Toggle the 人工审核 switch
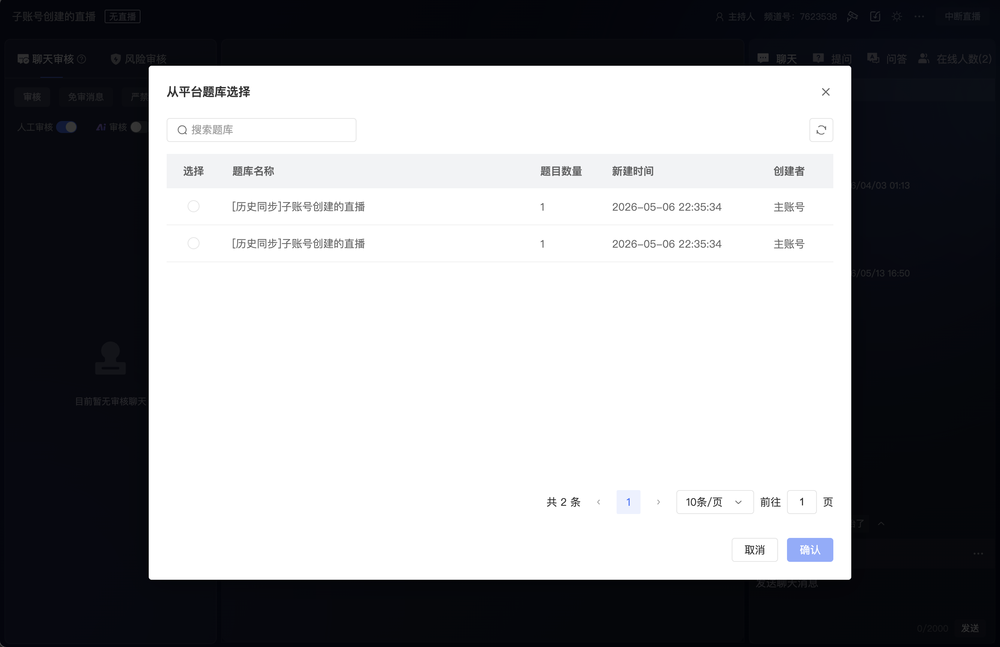Viewport: 1000px width, 647px height. pos(67,127)
